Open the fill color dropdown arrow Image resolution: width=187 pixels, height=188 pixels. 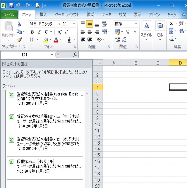[51, 39]
